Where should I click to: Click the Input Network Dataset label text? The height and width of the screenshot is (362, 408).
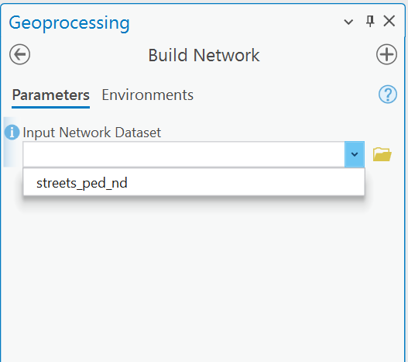pos(92,133)
